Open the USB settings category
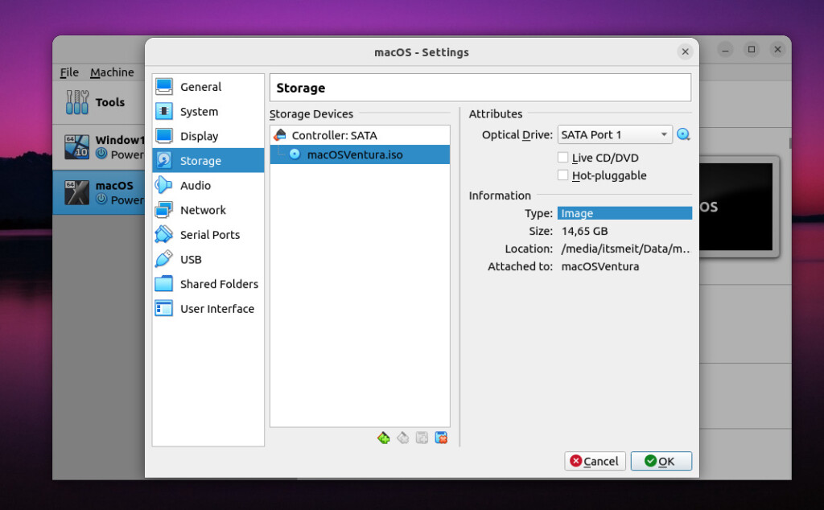Screen dimensions: 824x510 click(x=191, y=260)
